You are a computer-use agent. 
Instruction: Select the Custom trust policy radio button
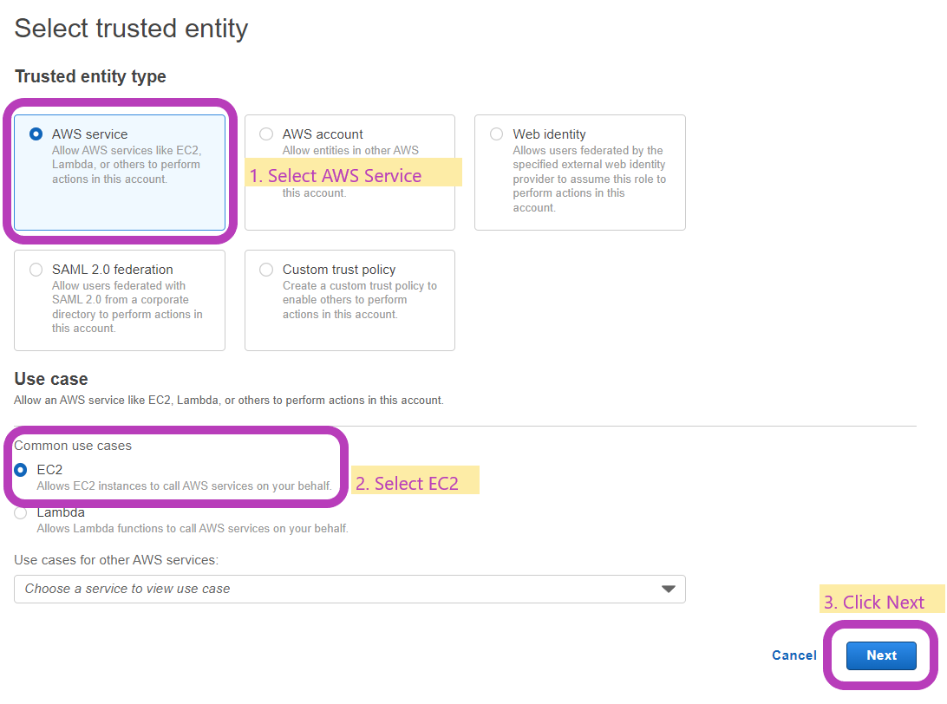tap(266, 270)
